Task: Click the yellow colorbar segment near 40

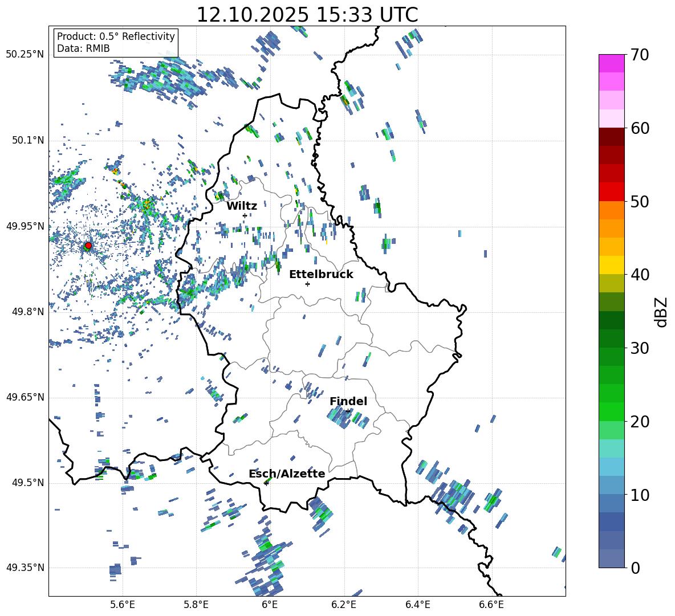Action: tap(612, 266)
